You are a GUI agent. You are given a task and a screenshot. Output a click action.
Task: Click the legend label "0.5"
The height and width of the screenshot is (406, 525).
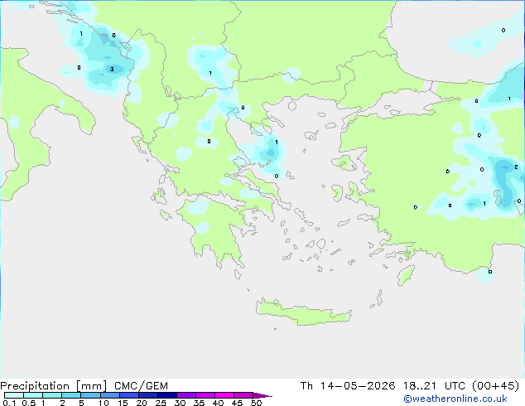tap(29, 403)
